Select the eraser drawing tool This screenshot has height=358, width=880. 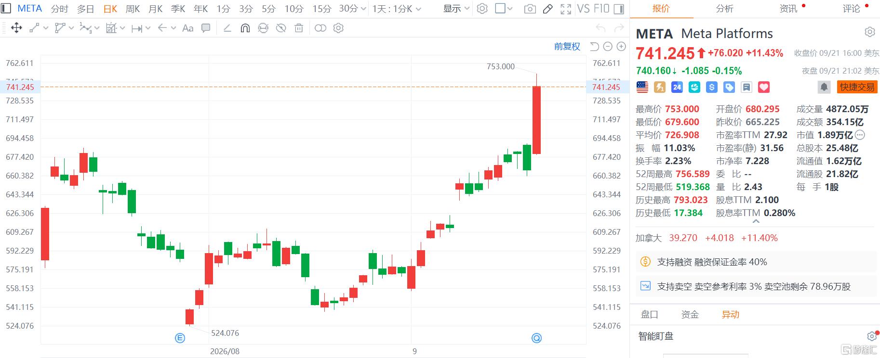point(227,28)
